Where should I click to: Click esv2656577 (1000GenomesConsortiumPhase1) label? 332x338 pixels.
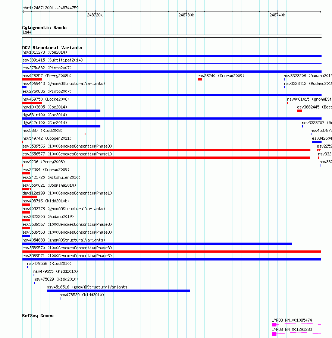click(67, 154)
